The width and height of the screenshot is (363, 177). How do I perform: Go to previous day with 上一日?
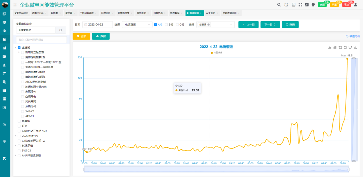pos(248,25)
